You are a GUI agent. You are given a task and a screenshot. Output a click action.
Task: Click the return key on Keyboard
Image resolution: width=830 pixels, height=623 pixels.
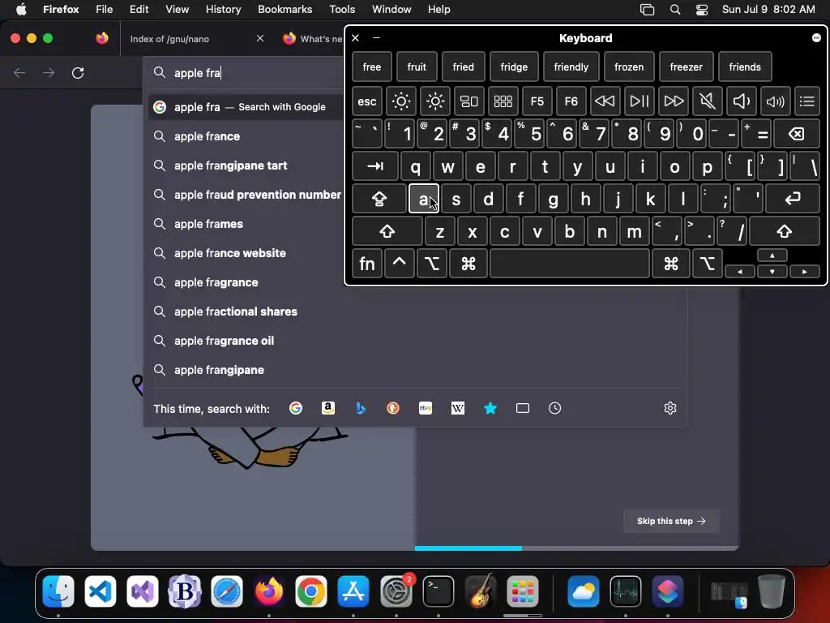[793, 199]
